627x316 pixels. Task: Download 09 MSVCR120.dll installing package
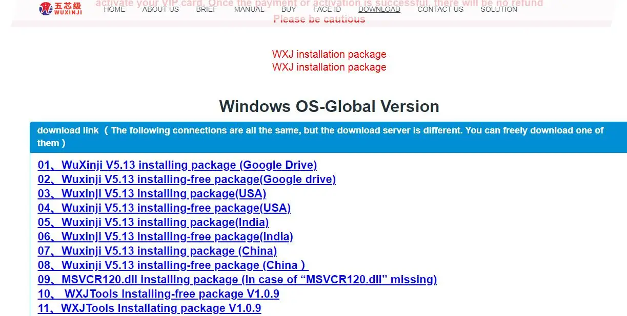coord(237,280)
